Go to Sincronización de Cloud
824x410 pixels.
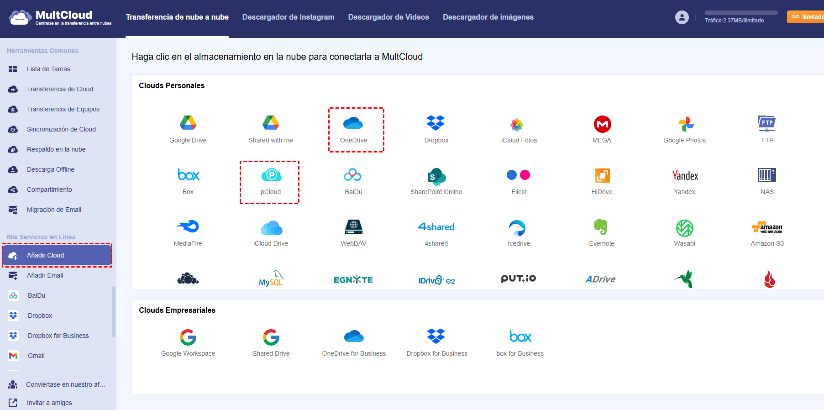pos(61,129)
